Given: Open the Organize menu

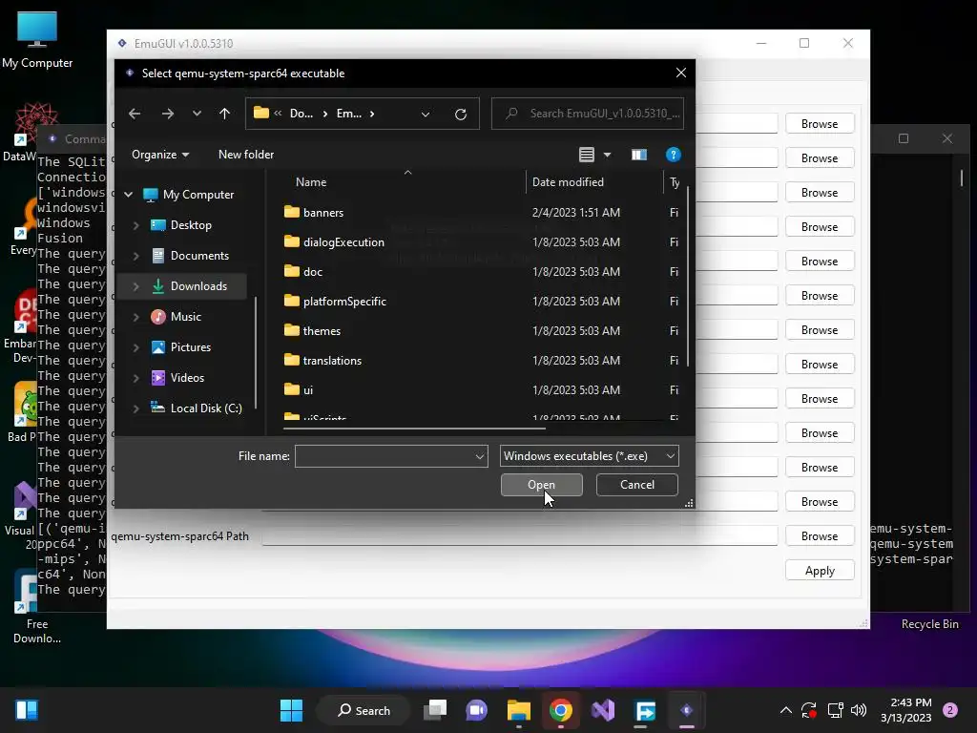Looking at the screenshot, I should tap(160, 155).
